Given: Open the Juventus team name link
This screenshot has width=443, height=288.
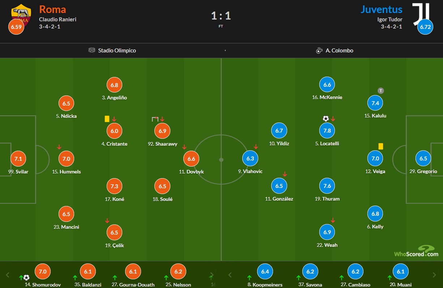Looking at the screenshot, I should point(381,9).
